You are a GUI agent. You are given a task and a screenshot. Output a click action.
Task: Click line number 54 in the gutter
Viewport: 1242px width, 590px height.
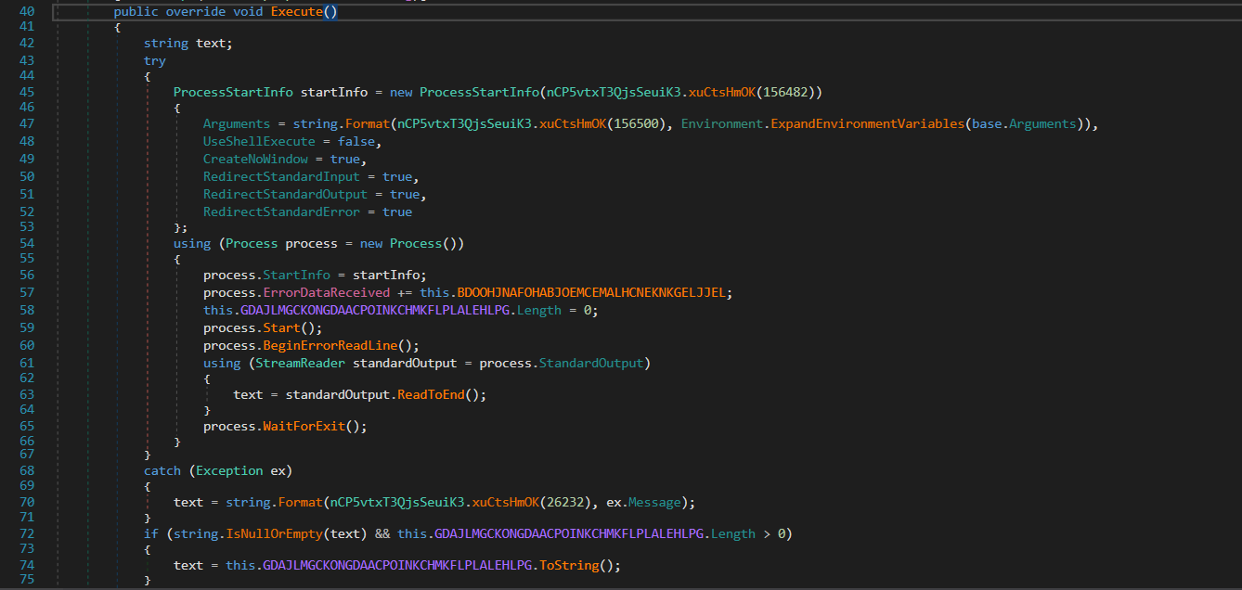pos(26,243)
